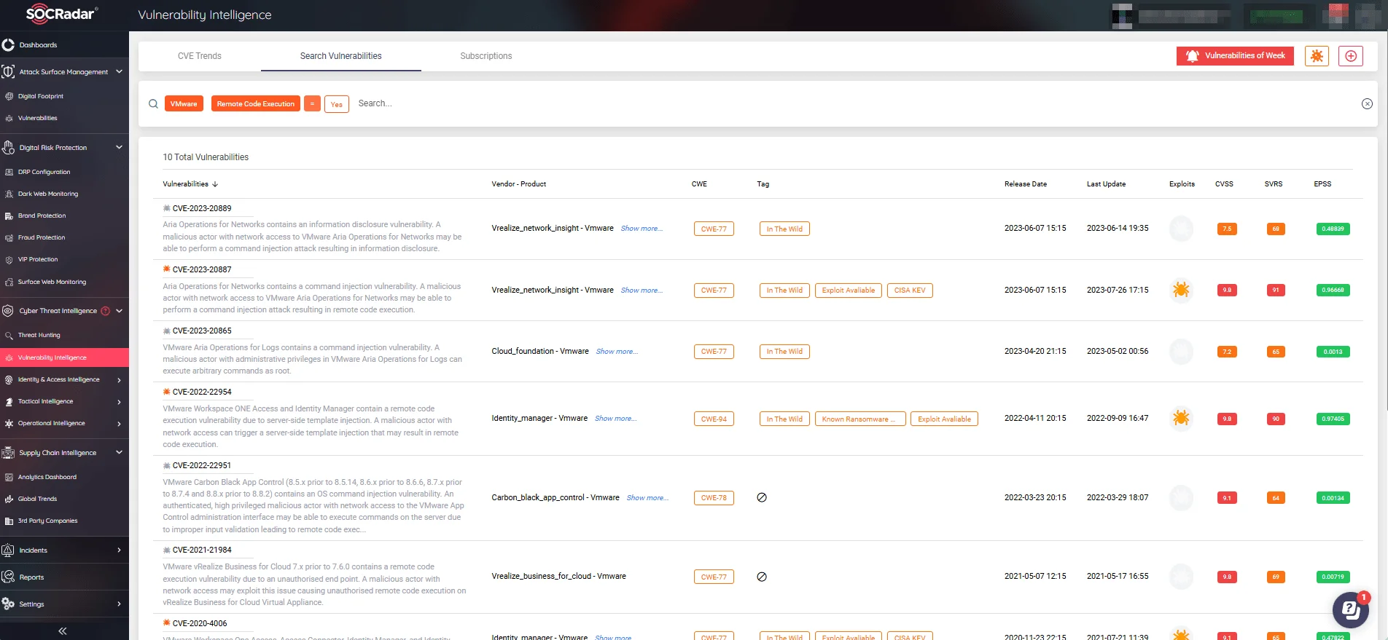This screenshot has height=640, width=1388.
Task: Click the CWE-94 tag
Action: 714,419
